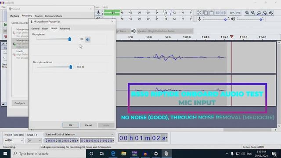Zoom in using the magnifier plus icon
281x158 pixels.
pos(247,13)
